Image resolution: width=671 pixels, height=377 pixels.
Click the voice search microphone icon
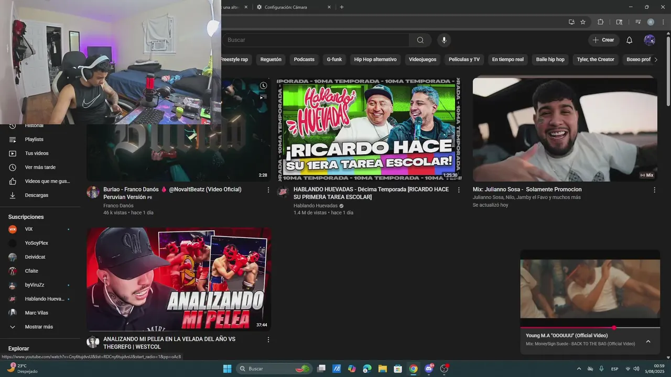444,40
